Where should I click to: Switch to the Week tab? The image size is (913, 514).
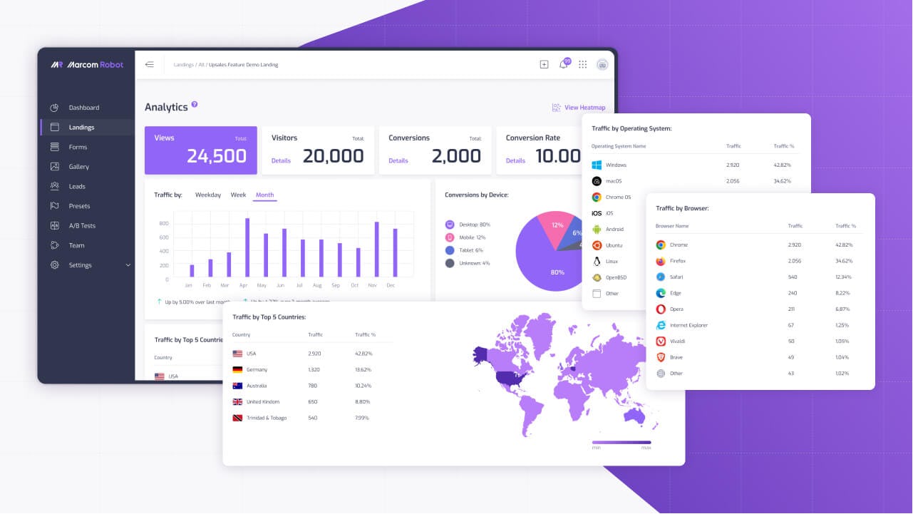pyautogui.click(x=238, y=195)
